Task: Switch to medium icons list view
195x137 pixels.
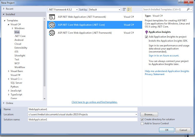Action: 129,9
